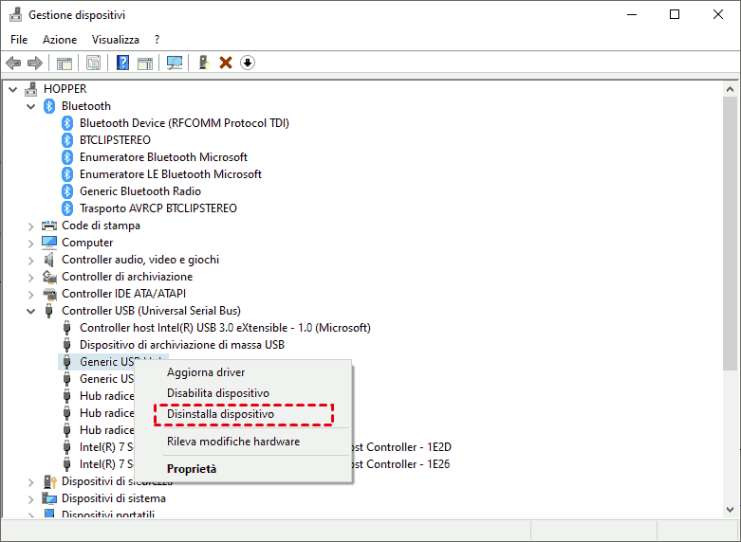Click the Generic Bluetooth Radio icon
This screenshot has width=741, height=542.
point(67,191)
